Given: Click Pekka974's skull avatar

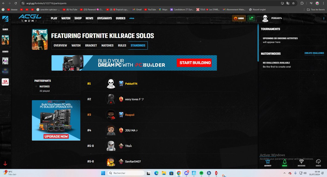Looking at the screenshot, I should coord(111,84).
